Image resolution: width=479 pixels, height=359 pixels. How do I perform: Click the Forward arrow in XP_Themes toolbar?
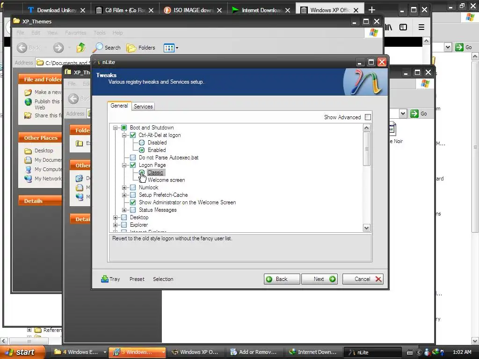point(58,48)
